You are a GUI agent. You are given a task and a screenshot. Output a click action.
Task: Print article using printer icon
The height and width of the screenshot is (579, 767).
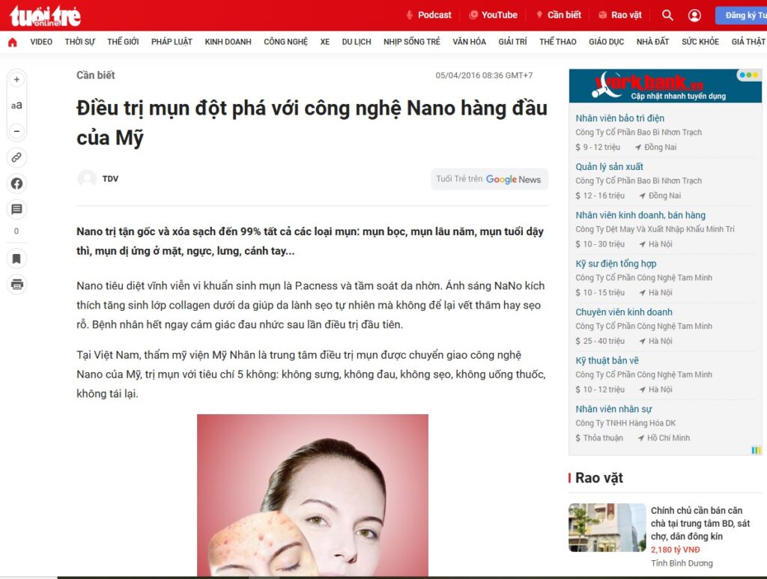(x=16, y=284)
